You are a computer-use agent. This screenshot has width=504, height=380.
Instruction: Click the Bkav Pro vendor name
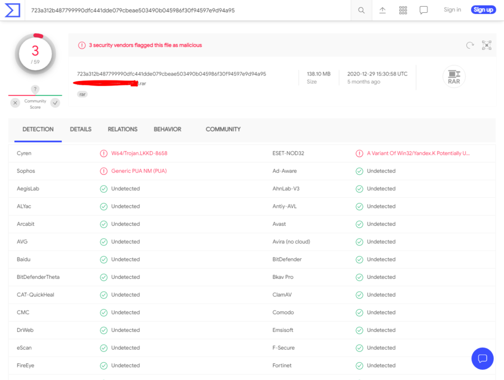[x=283, y=277]
